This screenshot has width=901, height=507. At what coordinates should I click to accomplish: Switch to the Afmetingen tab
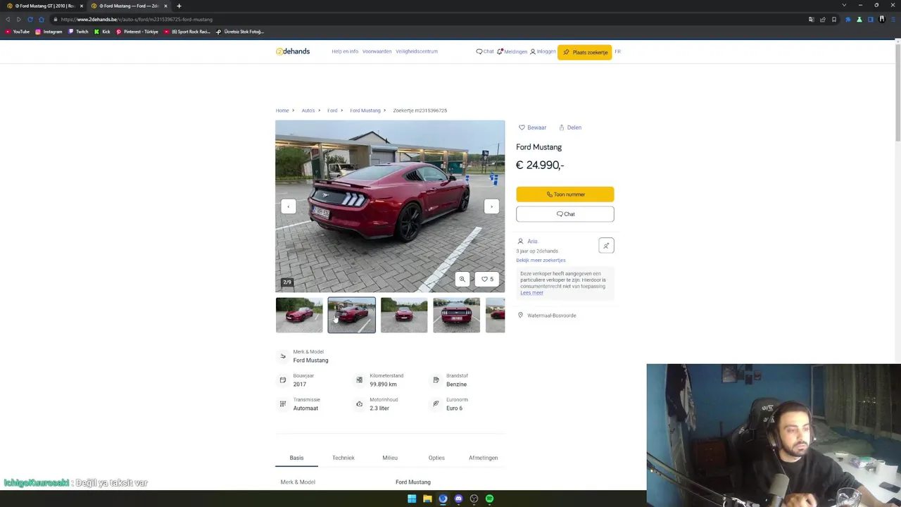(484, 458)
